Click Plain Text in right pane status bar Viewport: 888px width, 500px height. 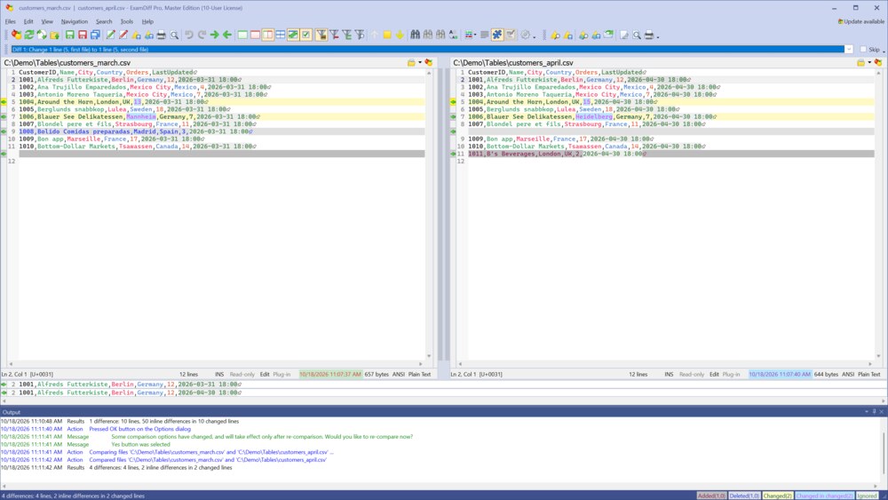(869, 374)
